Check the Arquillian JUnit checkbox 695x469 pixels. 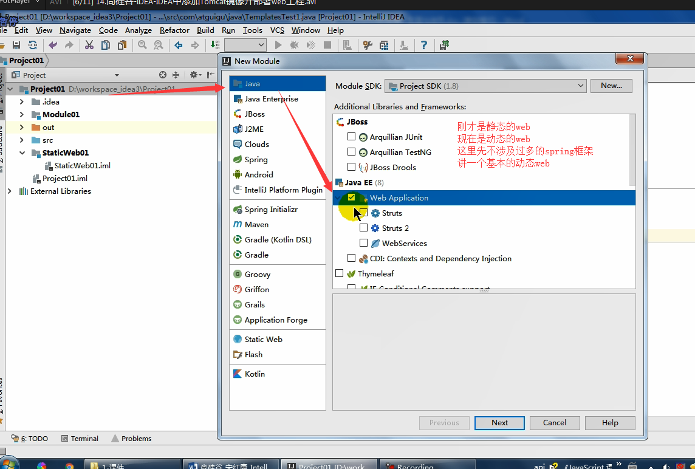click(352, 137)
